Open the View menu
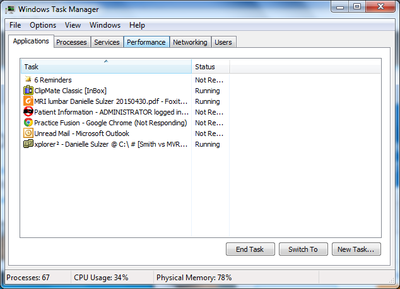Viewport: 400px width, 289px height. coord(73,25)
